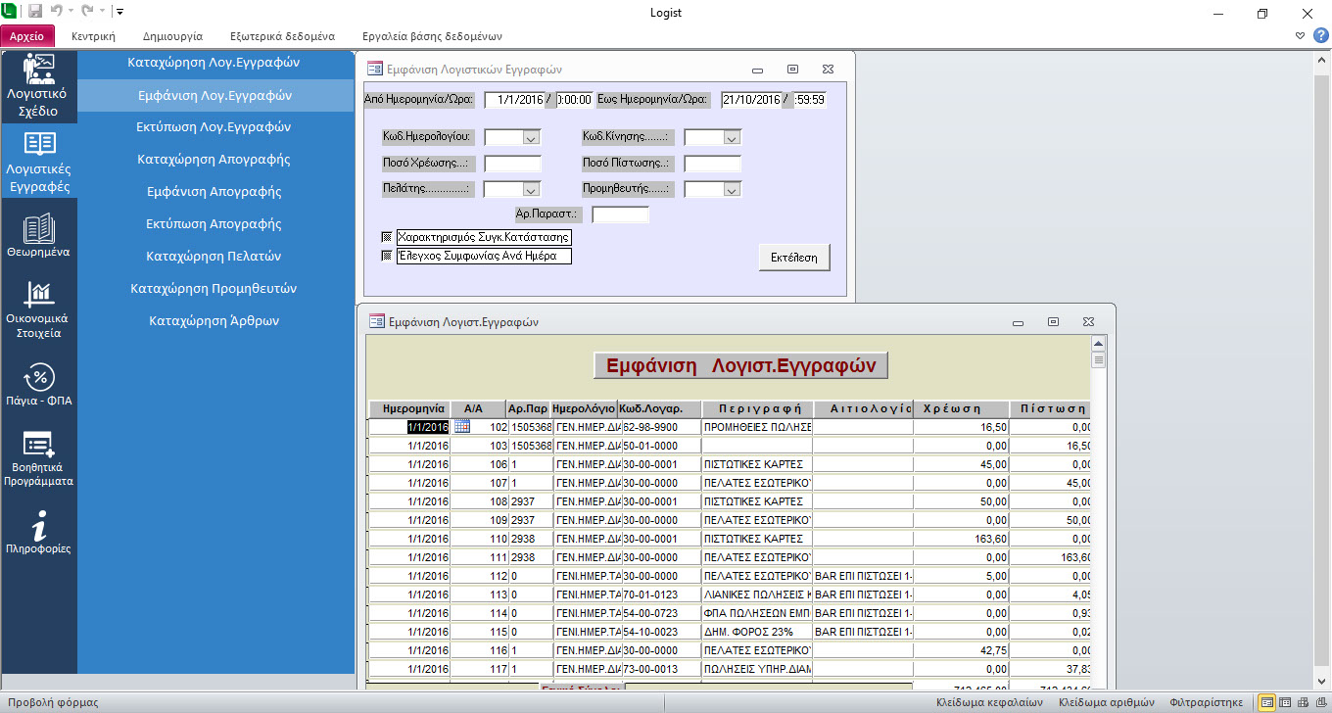Open the Προμηθευτής dropdown list
This screenshot has height=713, width=1332.
tap(731, 189)
